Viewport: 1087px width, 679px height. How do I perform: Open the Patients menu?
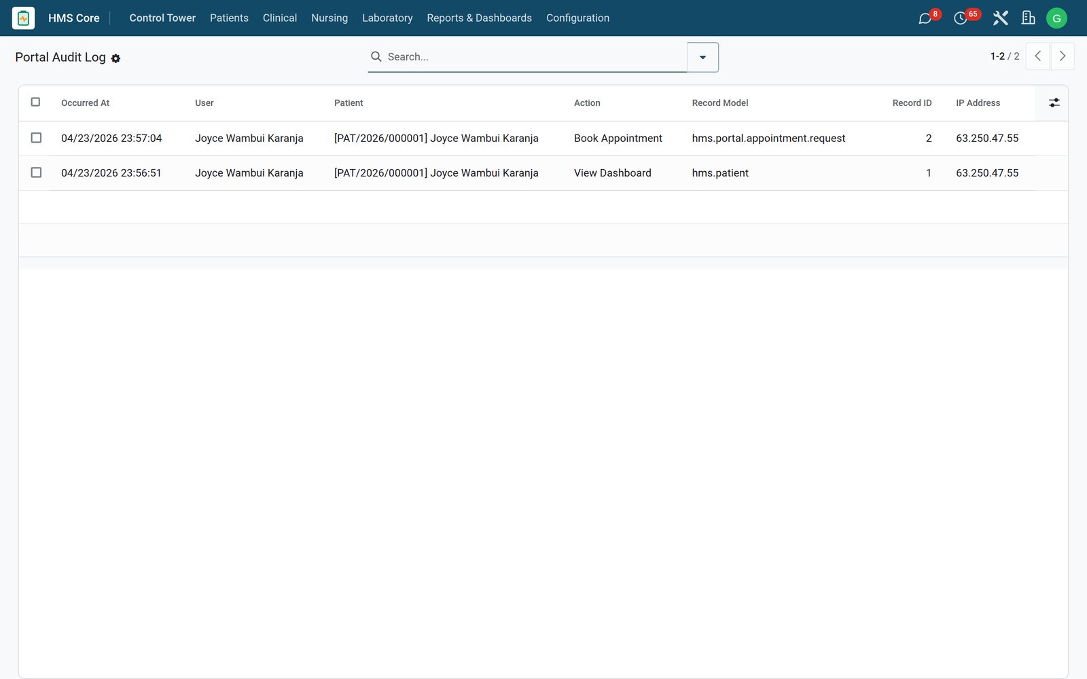pos(229,18)
